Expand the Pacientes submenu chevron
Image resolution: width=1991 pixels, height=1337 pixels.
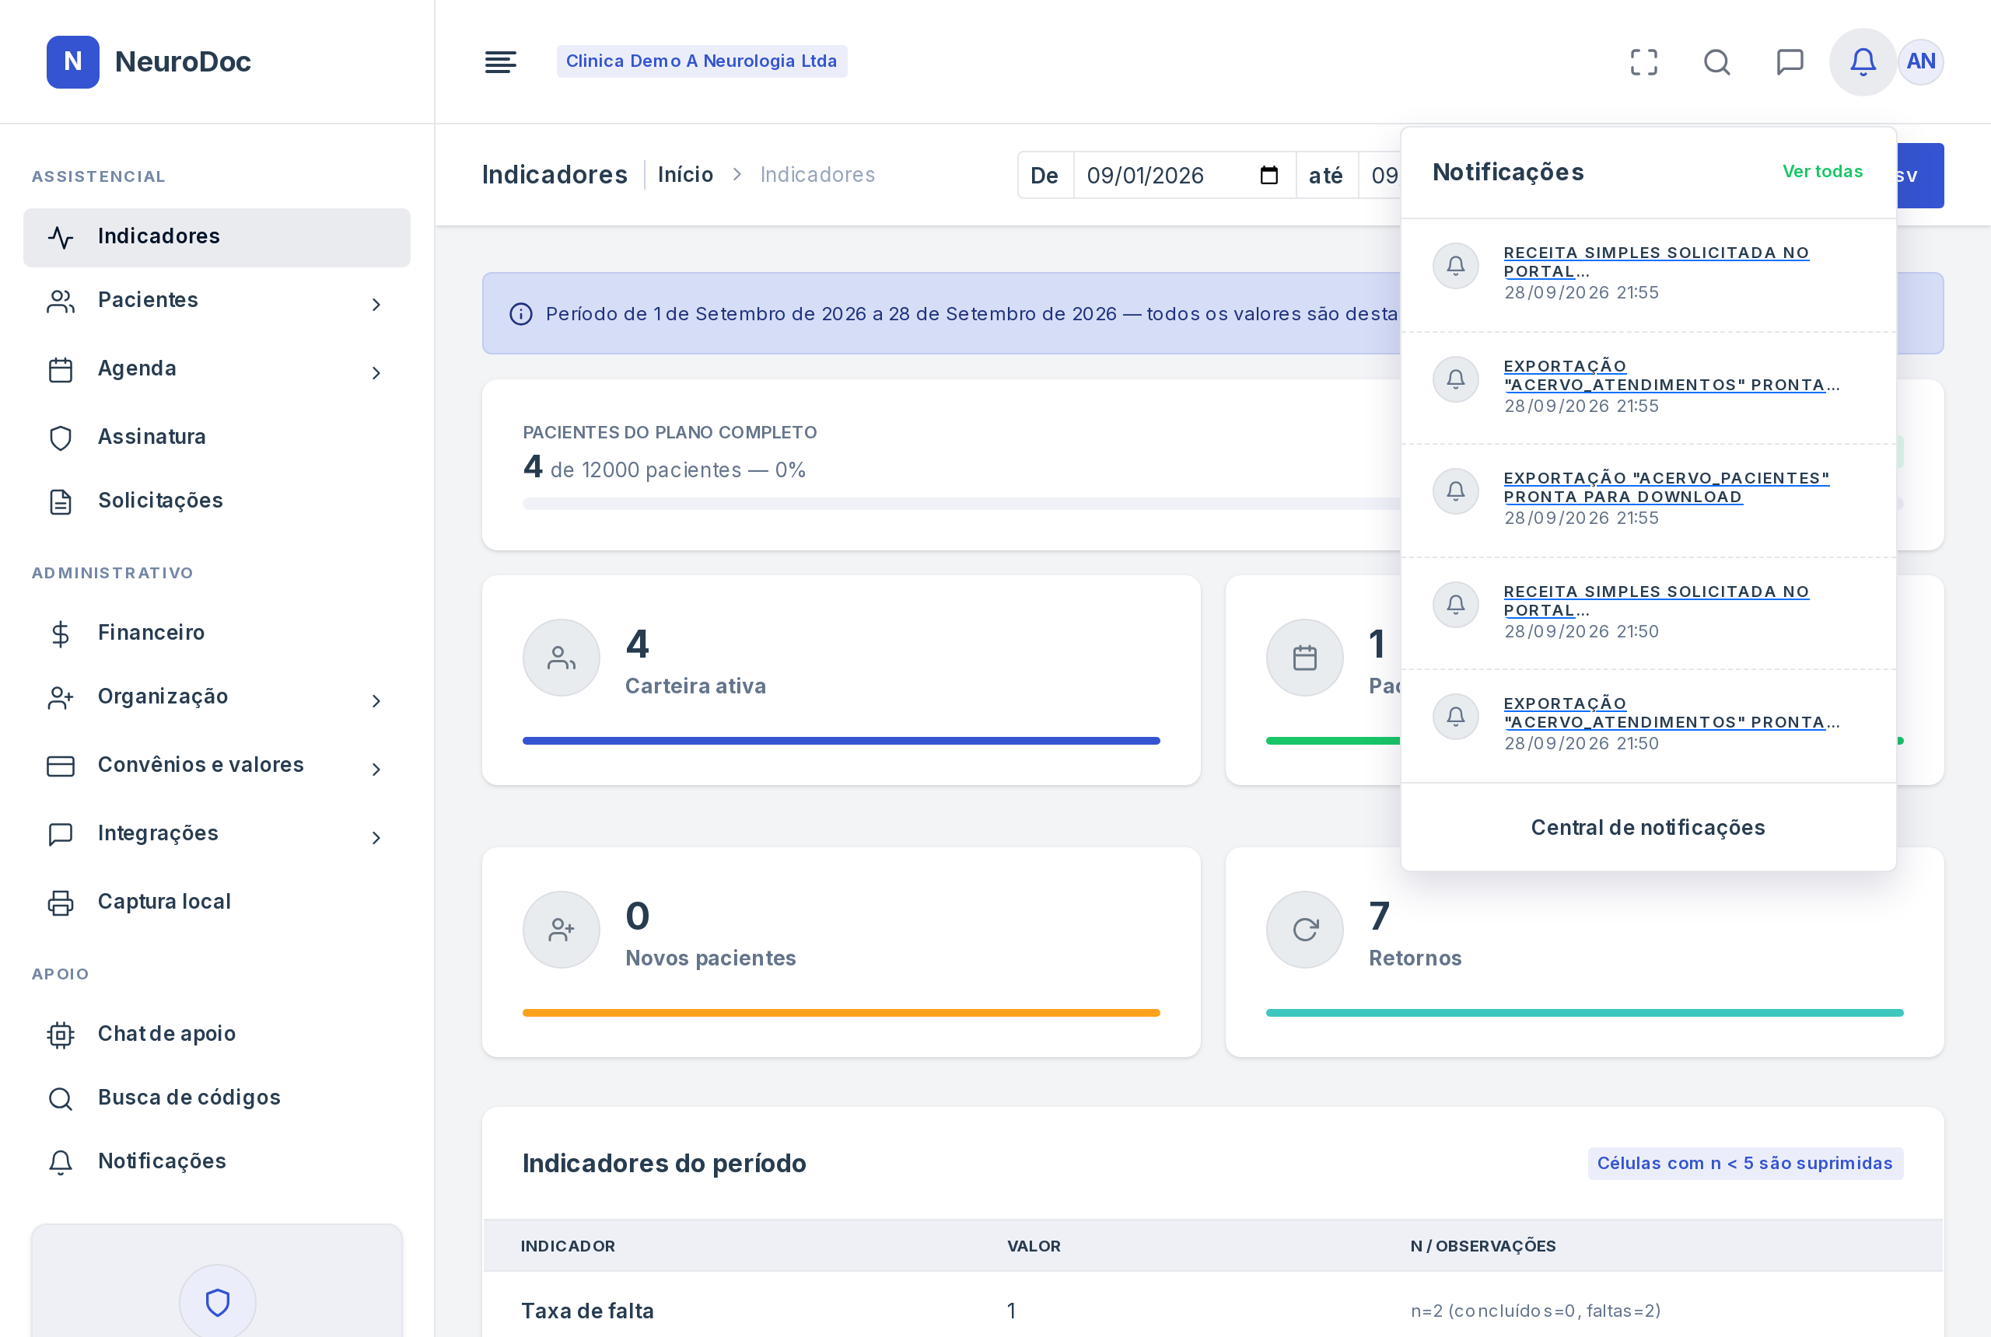pos(376,305)
